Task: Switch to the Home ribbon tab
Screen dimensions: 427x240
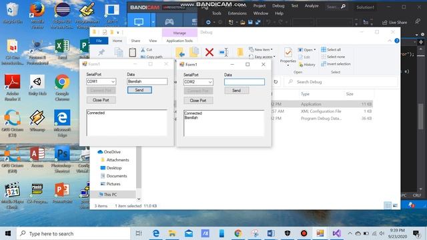Action: click(117, 41)
